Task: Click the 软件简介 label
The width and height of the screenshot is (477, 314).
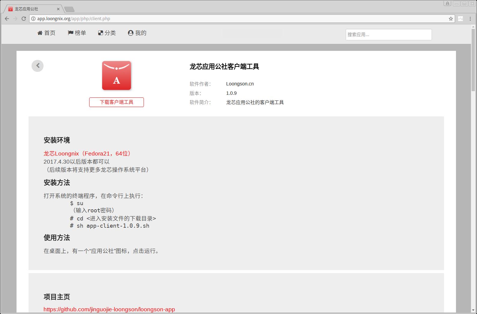Action: pos(200,103)
